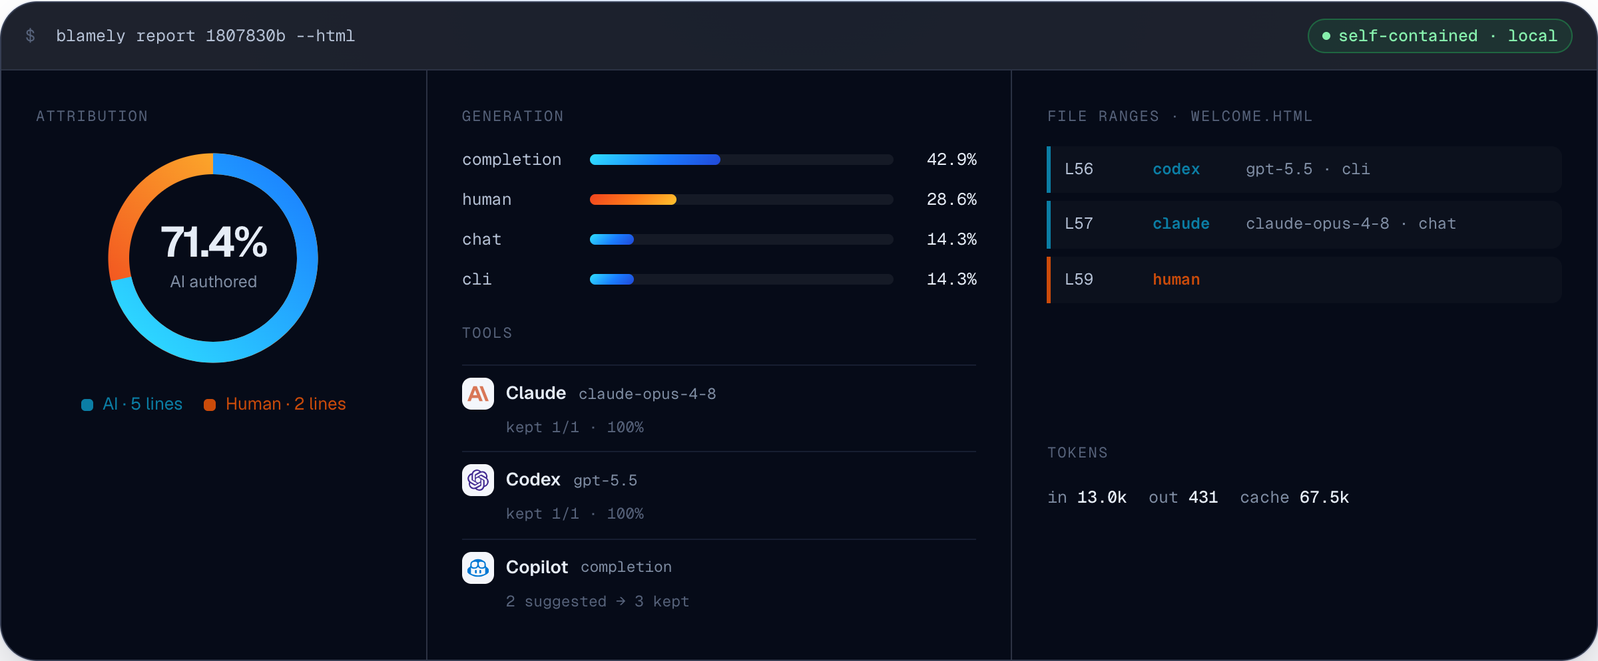Click the 'cache 67.5k' token value
1598x661 pixels.
click(x=1294, y=497)
